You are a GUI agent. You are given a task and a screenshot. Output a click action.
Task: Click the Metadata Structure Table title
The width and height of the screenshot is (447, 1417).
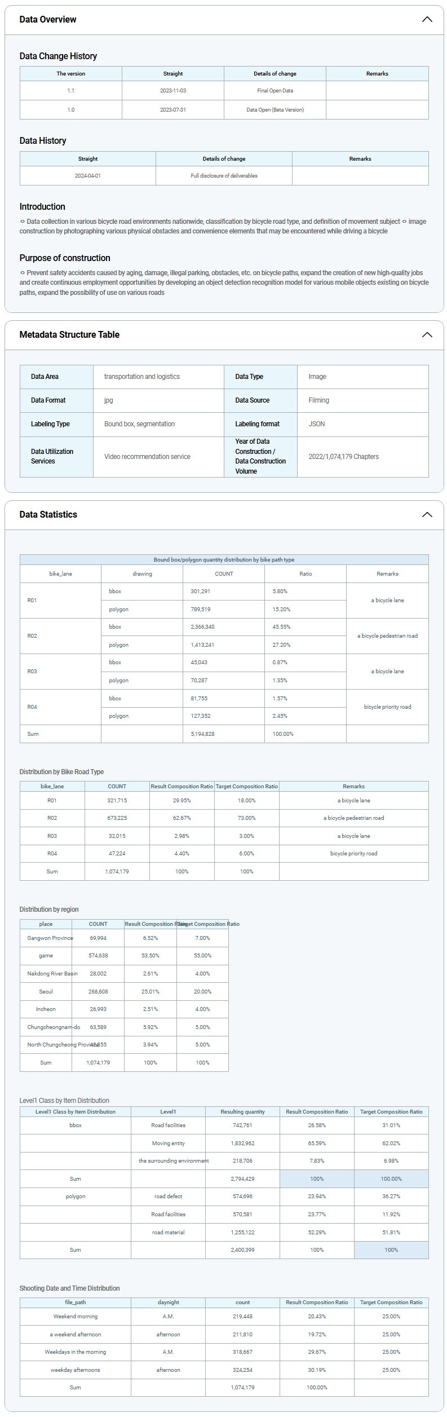[69, 335]
